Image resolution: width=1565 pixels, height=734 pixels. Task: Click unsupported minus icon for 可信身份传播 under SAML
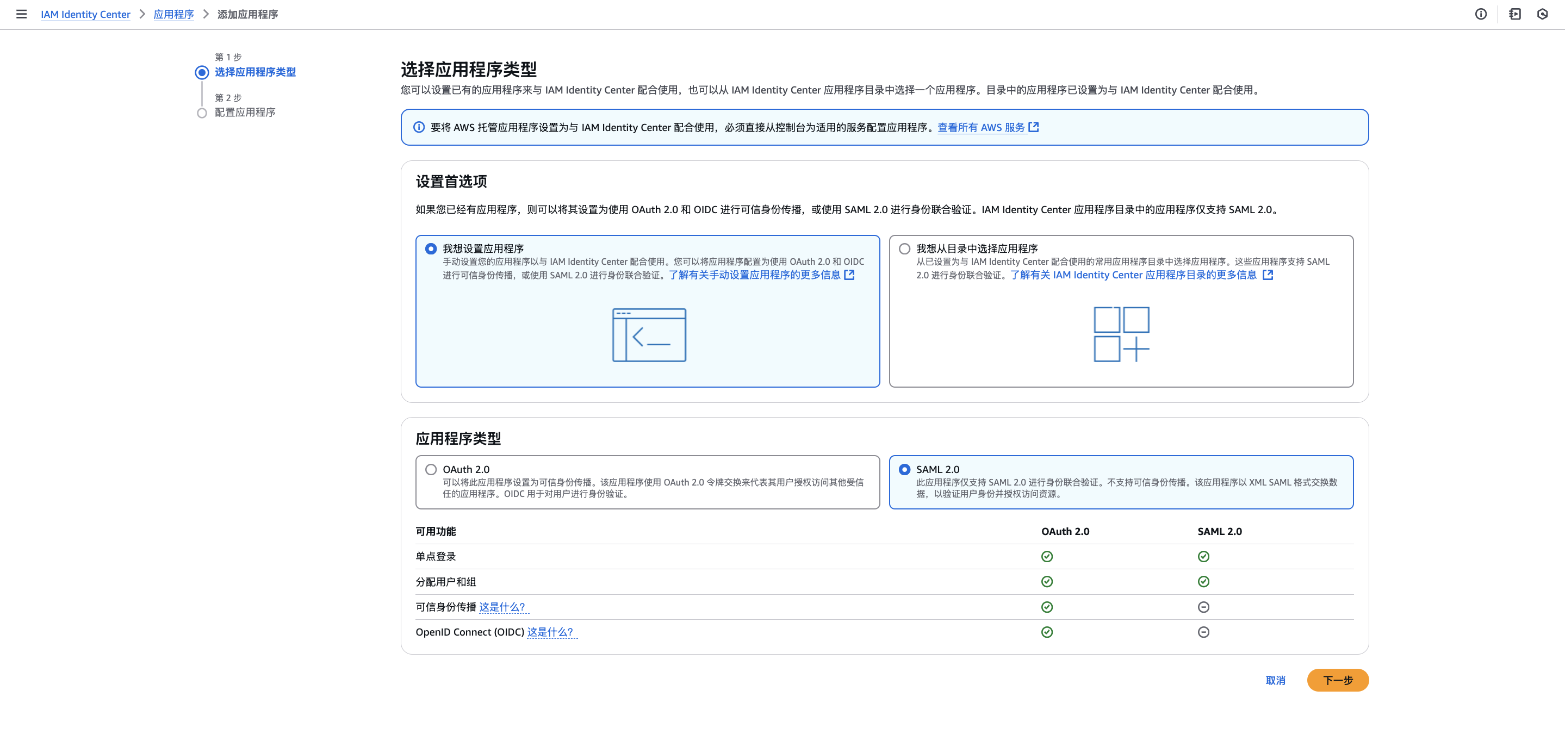pyautogui.click(x=1203, y=607)
